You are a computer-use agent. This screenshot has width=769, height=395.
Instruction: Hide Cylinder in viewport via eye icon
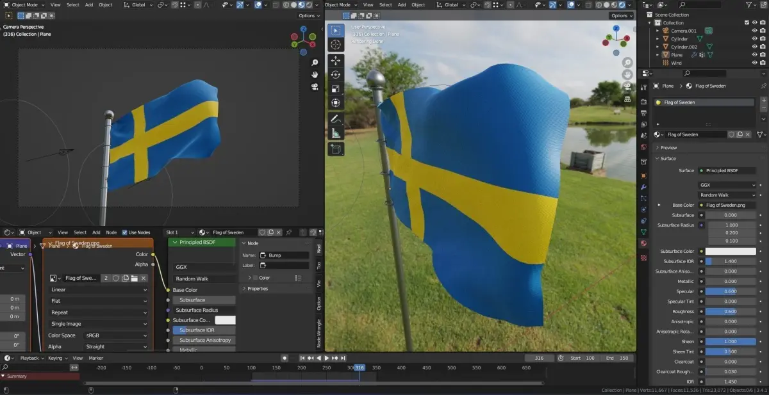754,38
